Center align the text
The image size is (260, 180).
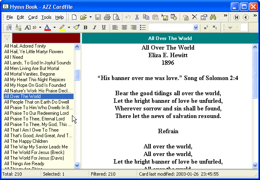click(x=124, y=27)
